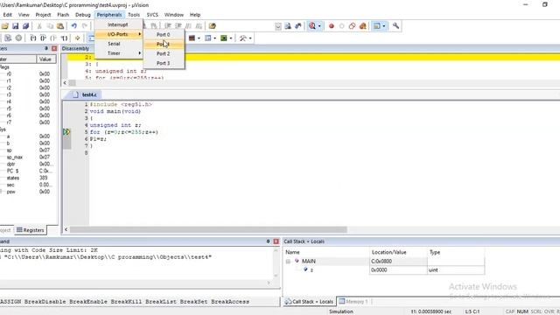Select variable z row in Call Stack
The height and width of the screenshot is (315, 560).
click(384, 270)
